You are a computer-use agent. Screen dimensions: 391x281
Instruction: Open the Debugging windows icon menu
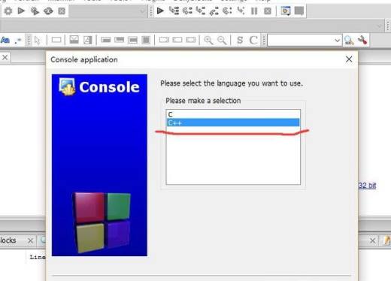click(x=286, y=11)
